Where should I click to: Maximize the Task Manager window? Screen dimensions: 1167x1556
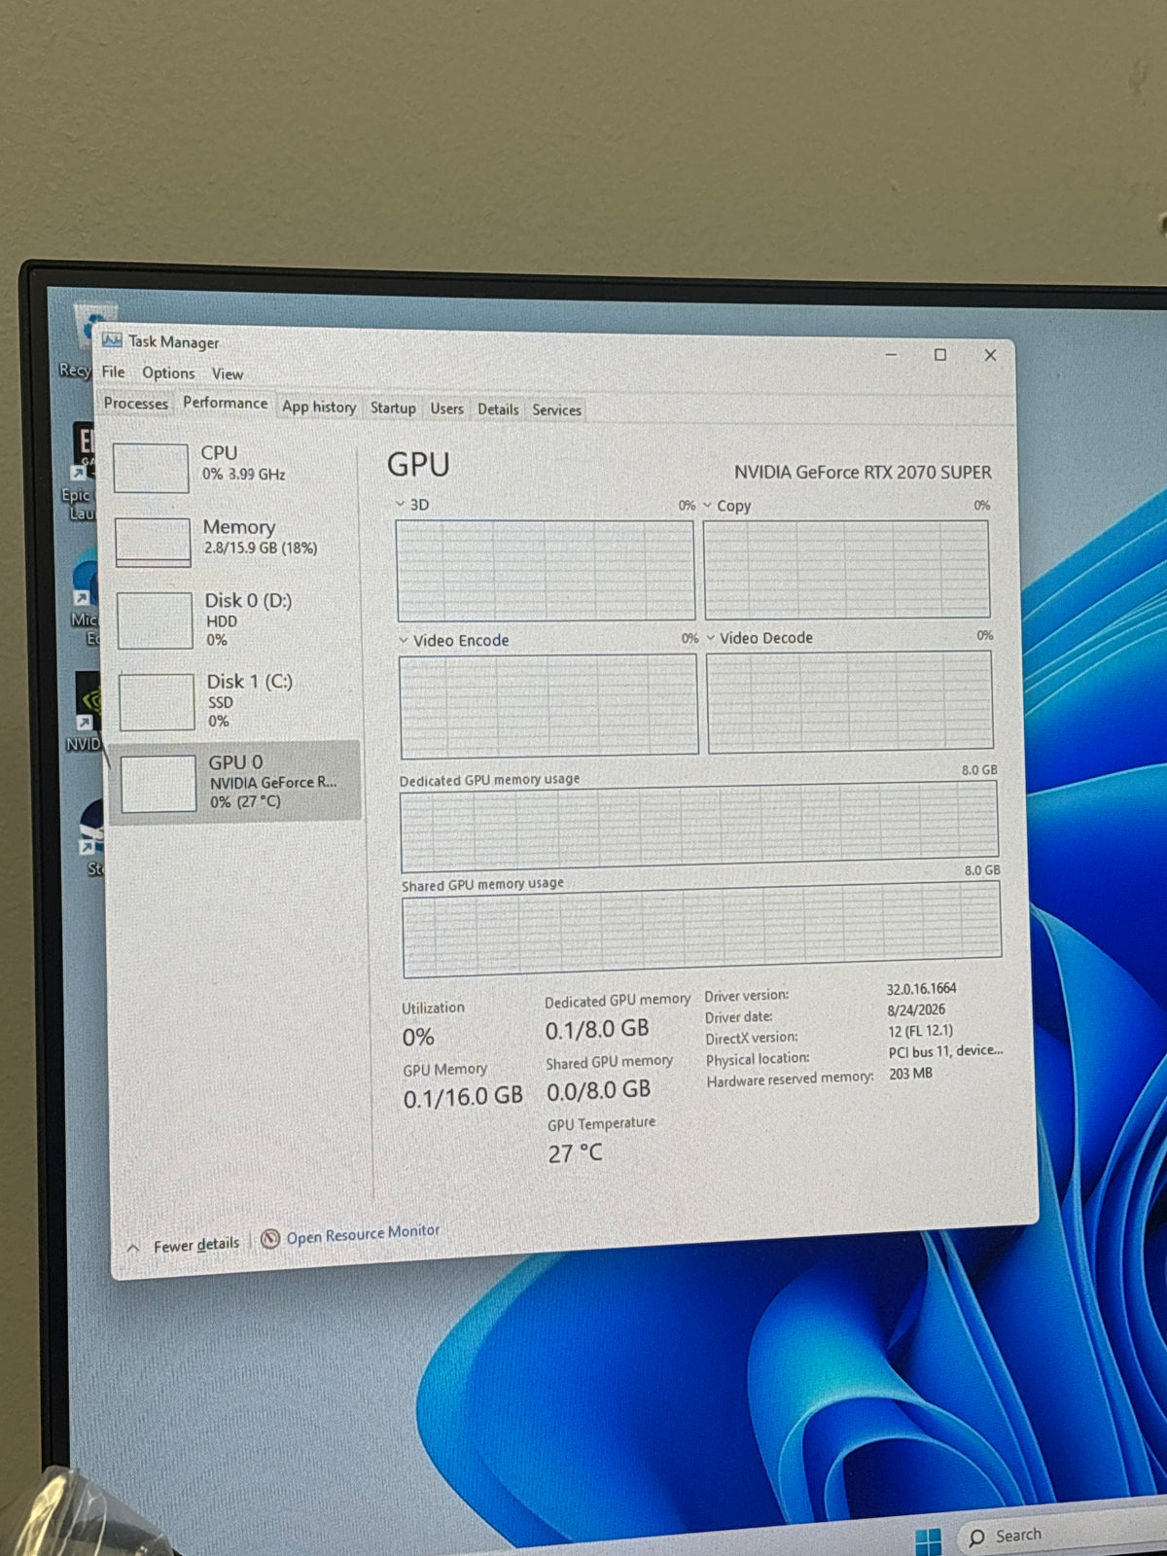pos(939,355)
